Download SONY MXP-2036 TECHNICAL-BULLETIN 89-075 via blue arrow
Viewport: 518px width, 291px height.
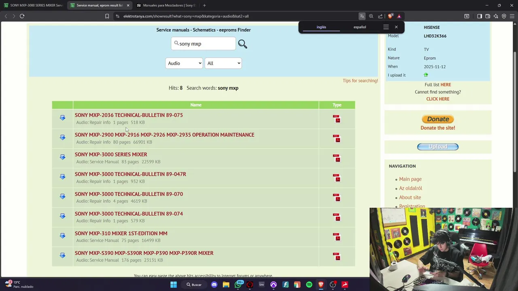[62, 118]
